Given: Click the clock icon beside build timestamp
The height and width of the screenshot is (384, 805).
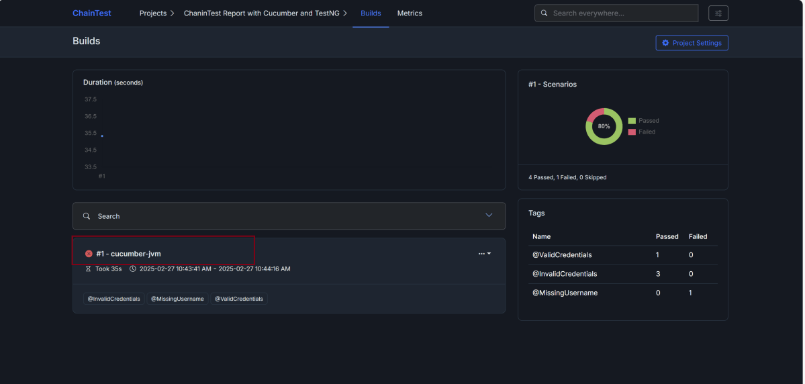Looking at the screenshot, I should point(133,269).
